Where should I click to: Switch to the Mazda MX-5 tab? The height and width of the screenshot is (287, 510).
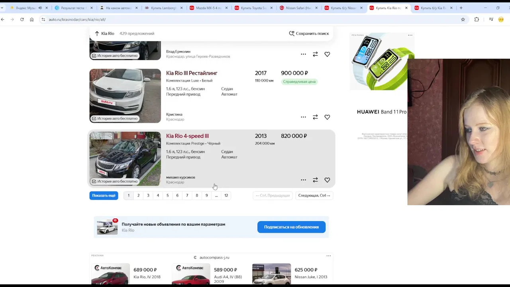point(208,8)
